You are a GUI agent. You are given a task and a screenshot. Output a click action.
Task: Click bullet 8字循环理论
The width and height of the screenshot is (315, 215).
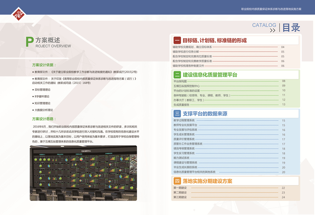pyautogui.click(x=41, y=96)
